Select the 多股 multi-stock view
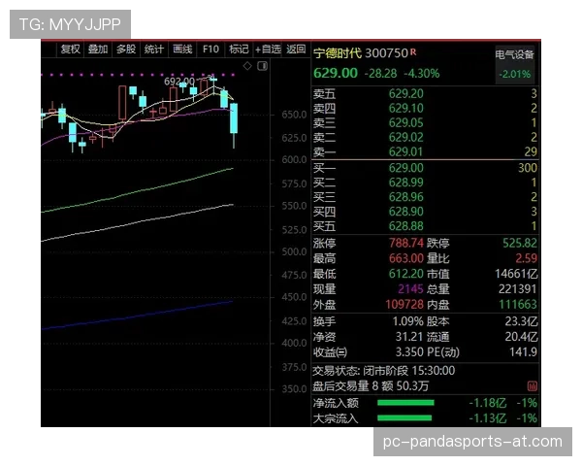This screenshot has width=582, height=466. [x=126, y=50]
